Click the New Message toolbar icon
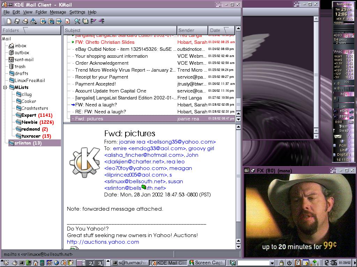Image resolution: width=357 pixels, height=267 pixels. 9,21
